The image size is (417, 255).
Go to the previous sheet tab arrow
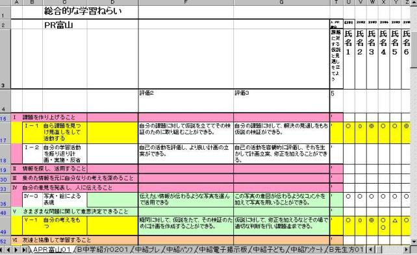(9, 250)
